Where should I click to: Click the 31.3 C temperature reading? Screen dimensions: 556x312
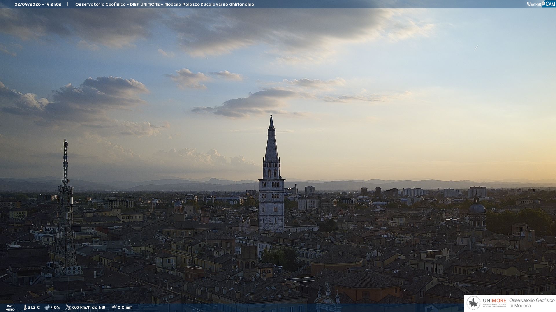click(34, 307)
